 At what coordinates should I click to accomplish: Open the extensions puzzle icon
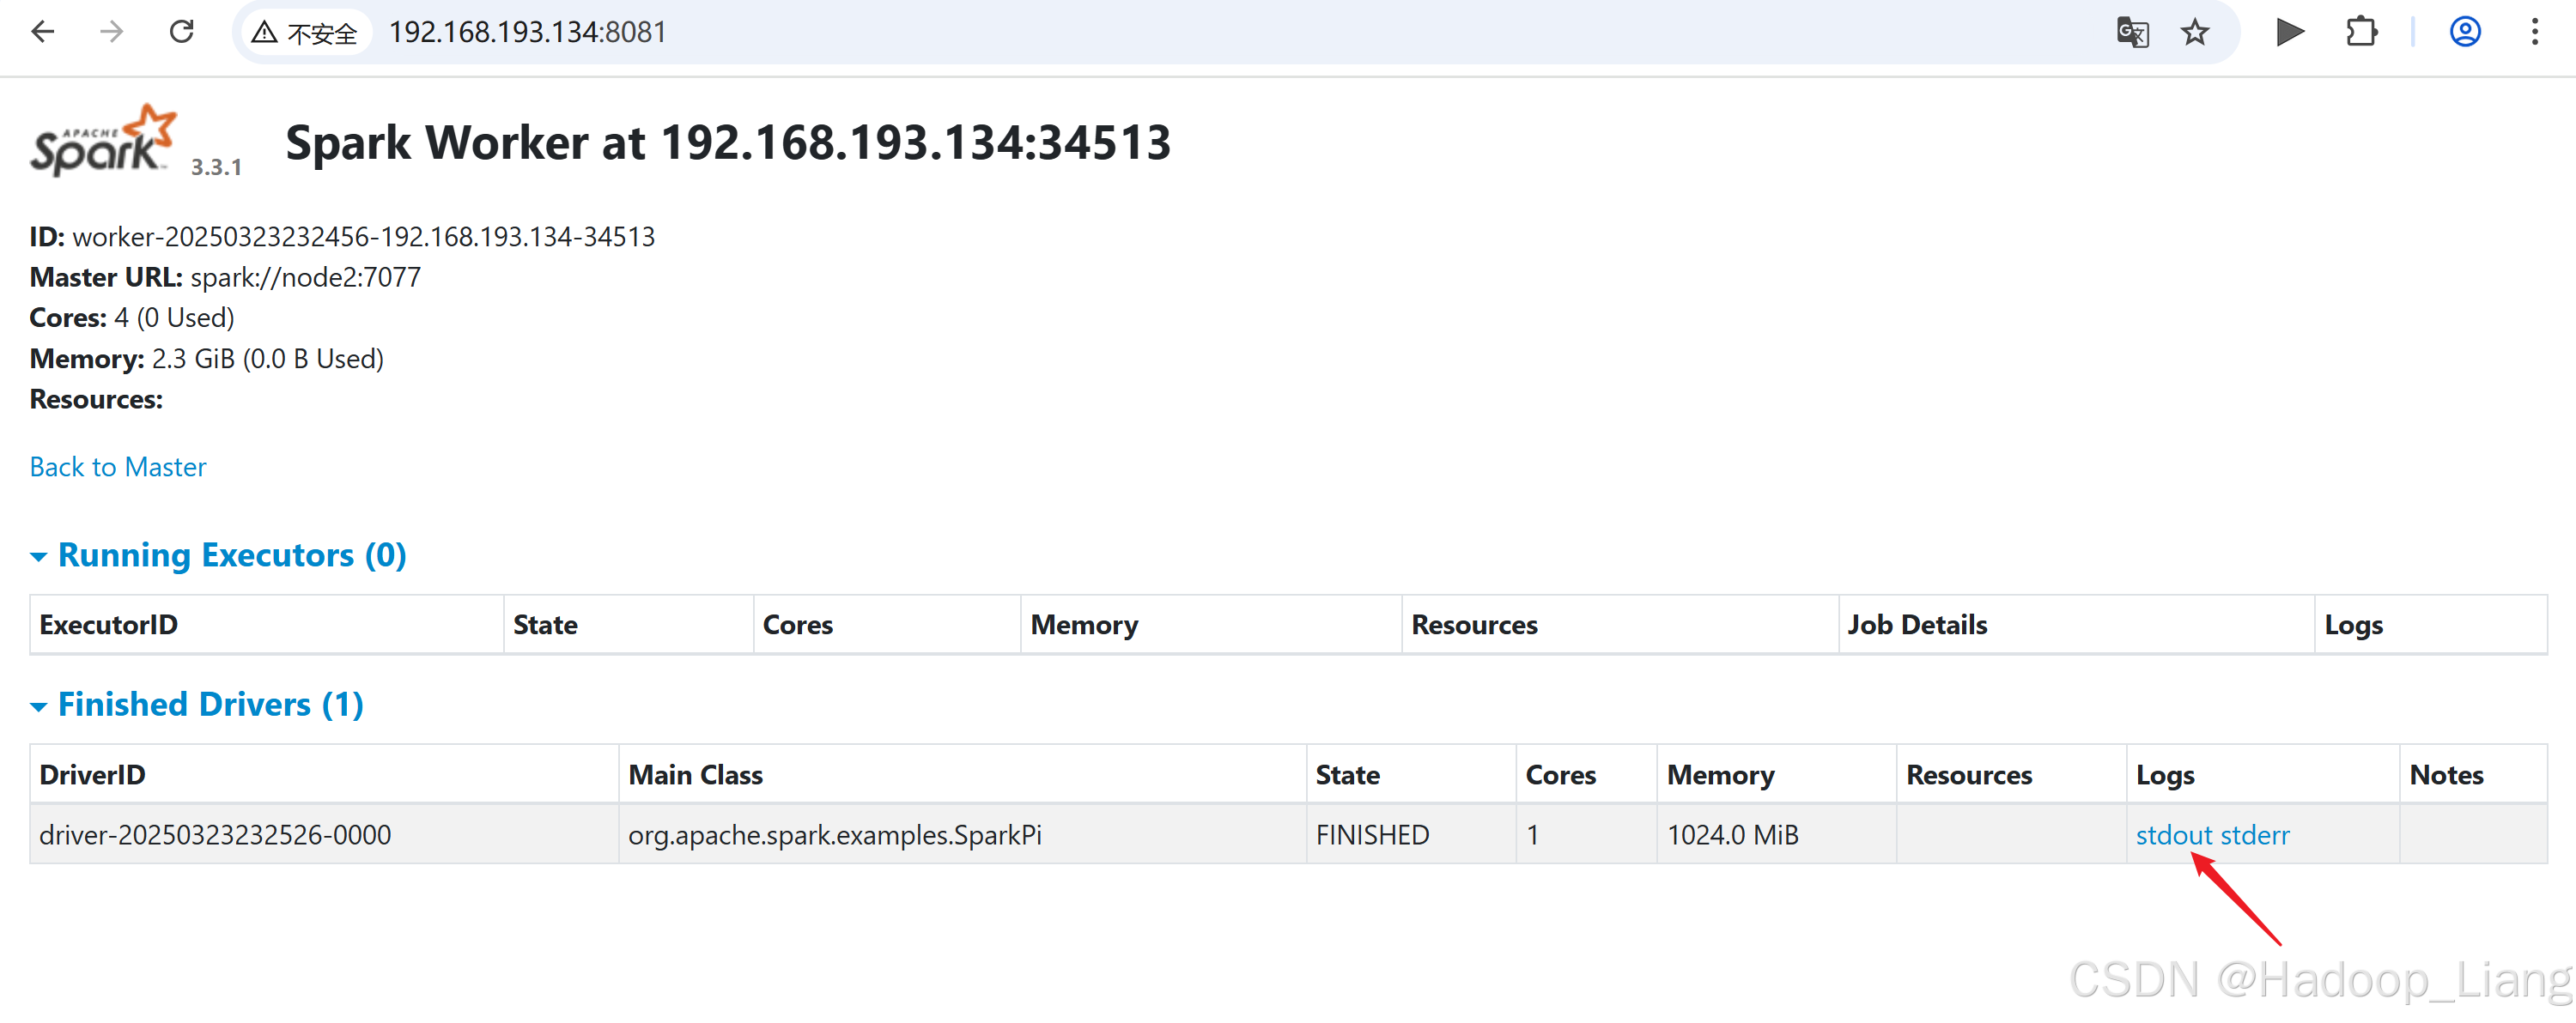2361,32
